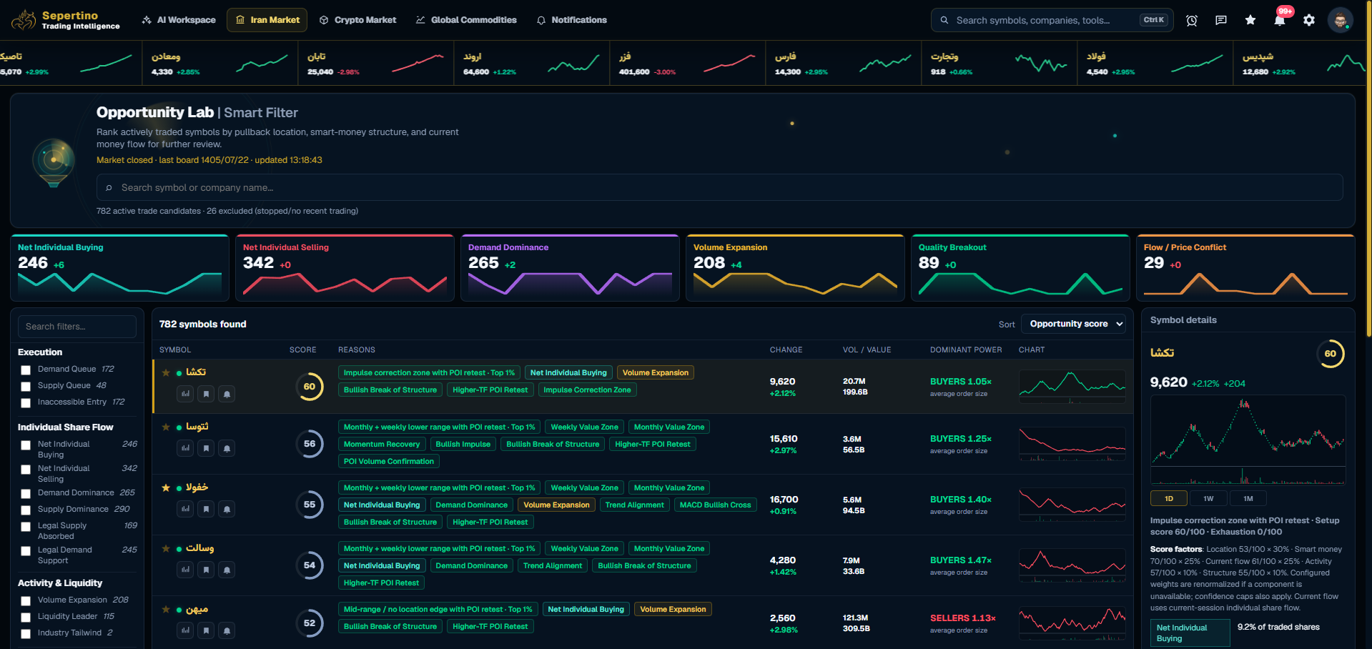Set alert bell on score 54 row
1372x649 pixels.
tap(227, 570)
